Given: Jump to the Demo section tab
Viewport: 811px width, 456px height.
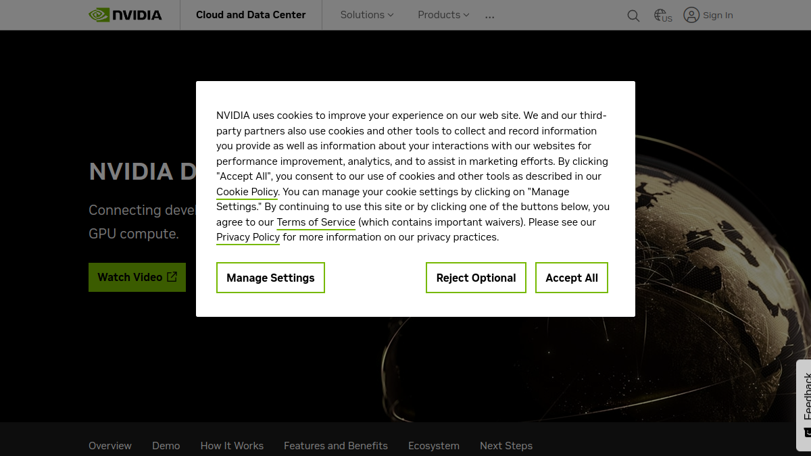Looking at the screenshot, I should [x=166, y=446].
